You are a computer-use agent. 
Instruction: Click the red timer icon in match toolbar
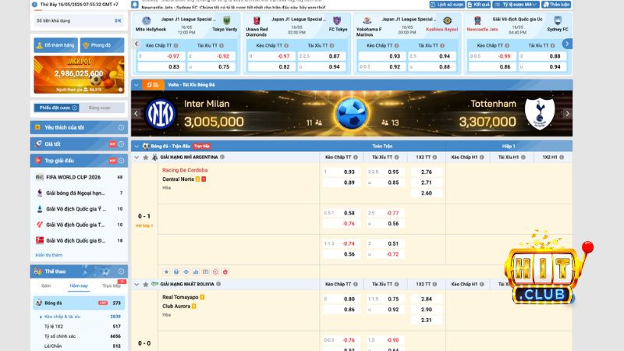pos(225,271)
